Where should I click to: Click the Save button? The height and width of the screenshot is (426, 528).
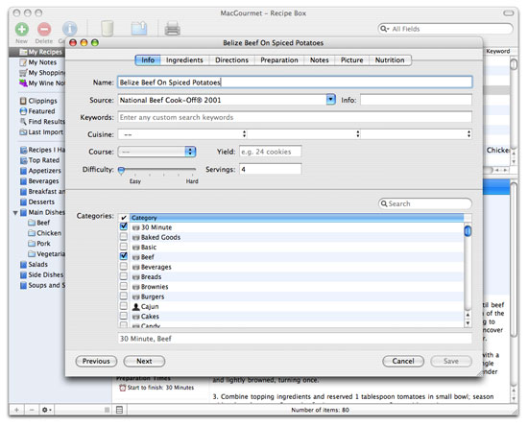click(451, 361)
